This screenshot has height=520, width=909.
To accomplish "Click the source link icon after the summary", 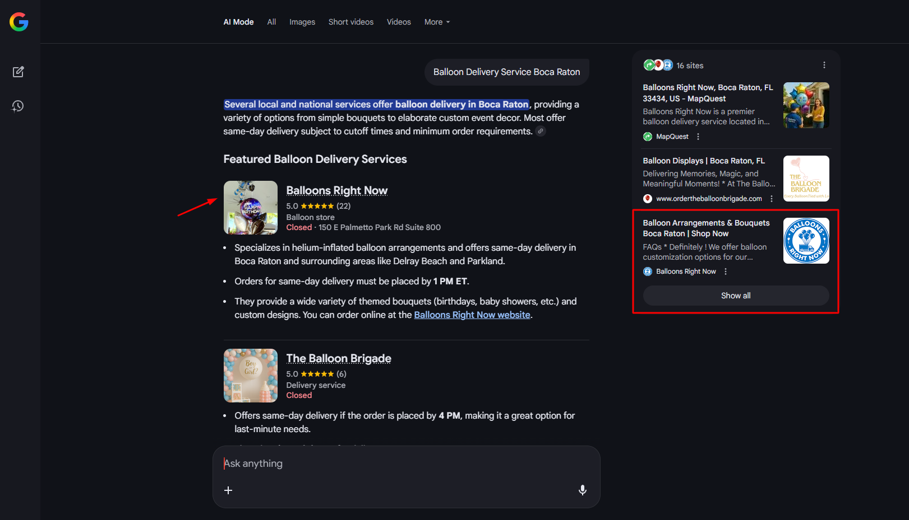I will (541, 132).
